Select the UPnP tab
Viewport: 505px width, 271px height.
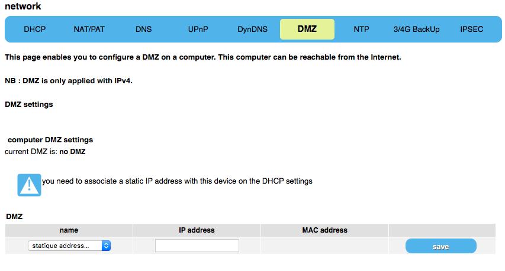[x=198, y=29]
